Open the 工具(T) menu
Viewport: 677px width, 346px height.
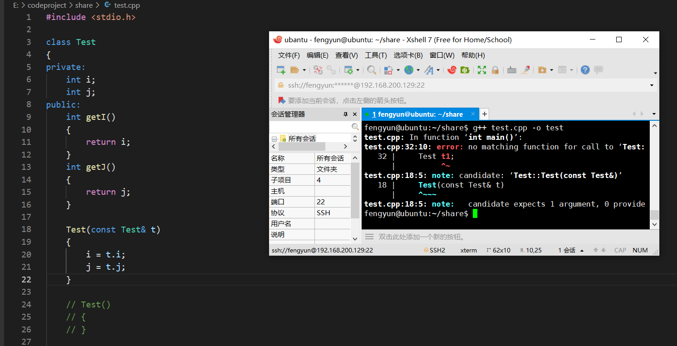[376, 55]
